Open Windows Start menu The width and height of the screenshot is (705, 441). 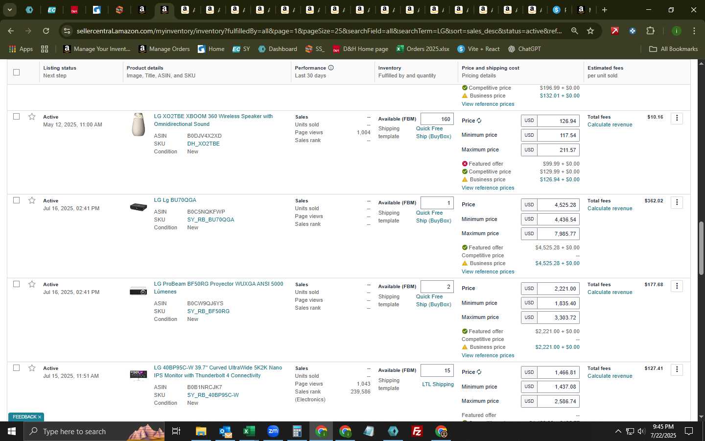pos(11,431)
